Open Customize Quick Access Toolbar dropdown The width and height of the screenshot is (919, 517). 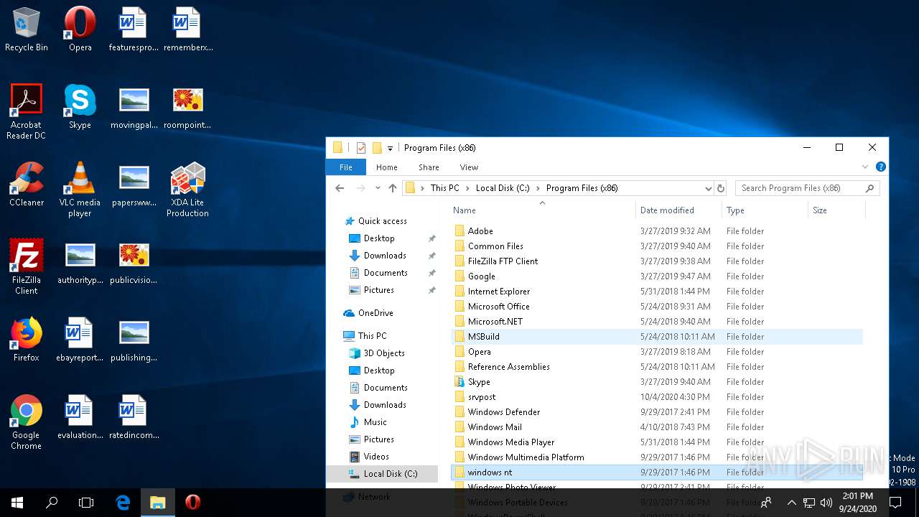click(390, 148)
